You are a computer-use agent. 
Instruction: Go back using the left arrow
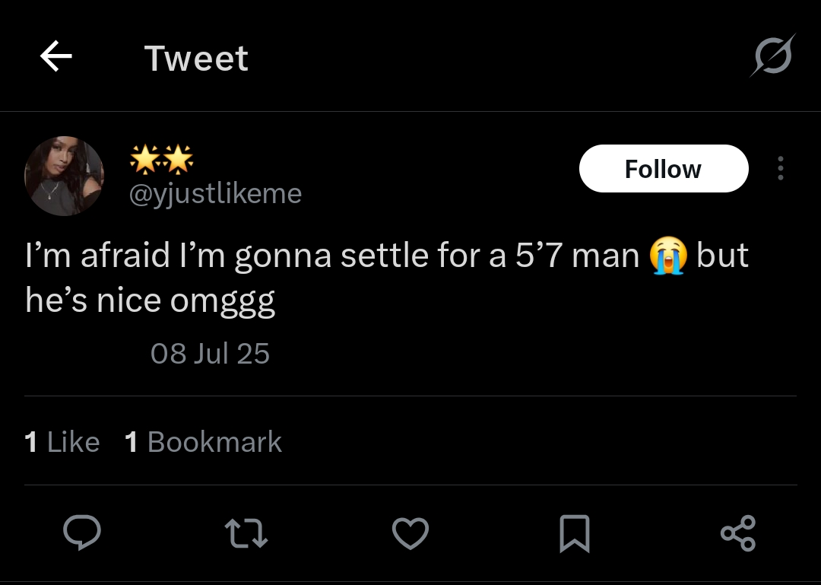click(x=55, y=56)
